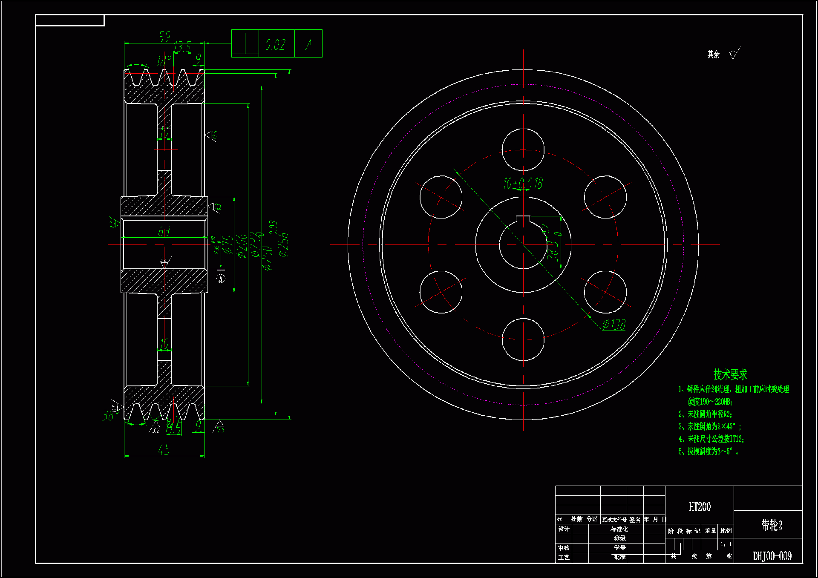Select the datum reference A cell
The image size is (818, 578).
pyautogui.click(x=308, y=43)
